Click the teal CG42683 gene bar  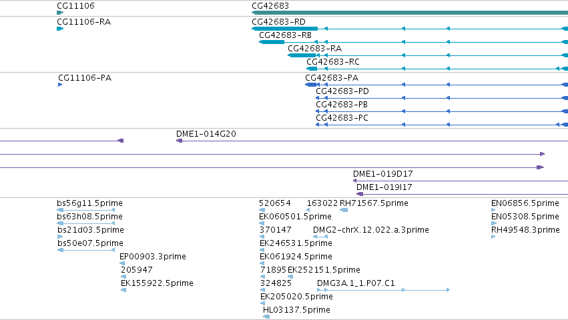pos(410,13)
